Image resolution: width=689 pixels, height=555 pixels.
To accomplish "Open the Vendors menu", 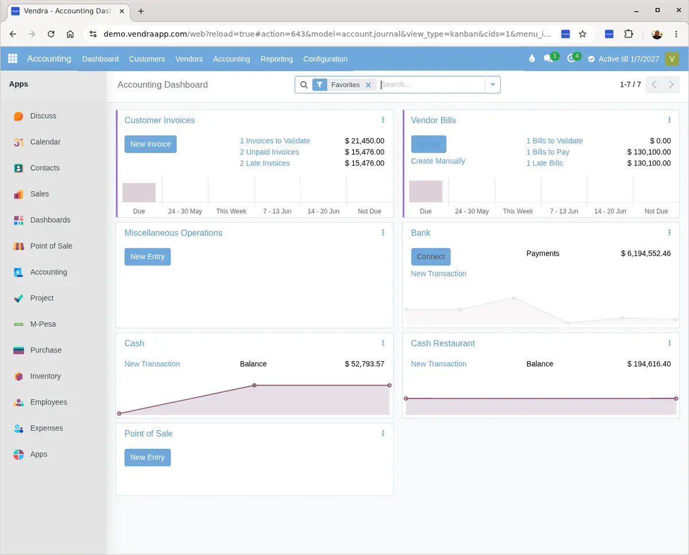I will coord(189,59).
